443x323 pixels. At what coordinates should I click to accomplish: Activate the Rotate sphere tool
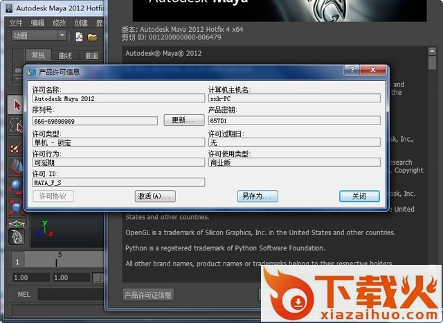coord(15,187)
